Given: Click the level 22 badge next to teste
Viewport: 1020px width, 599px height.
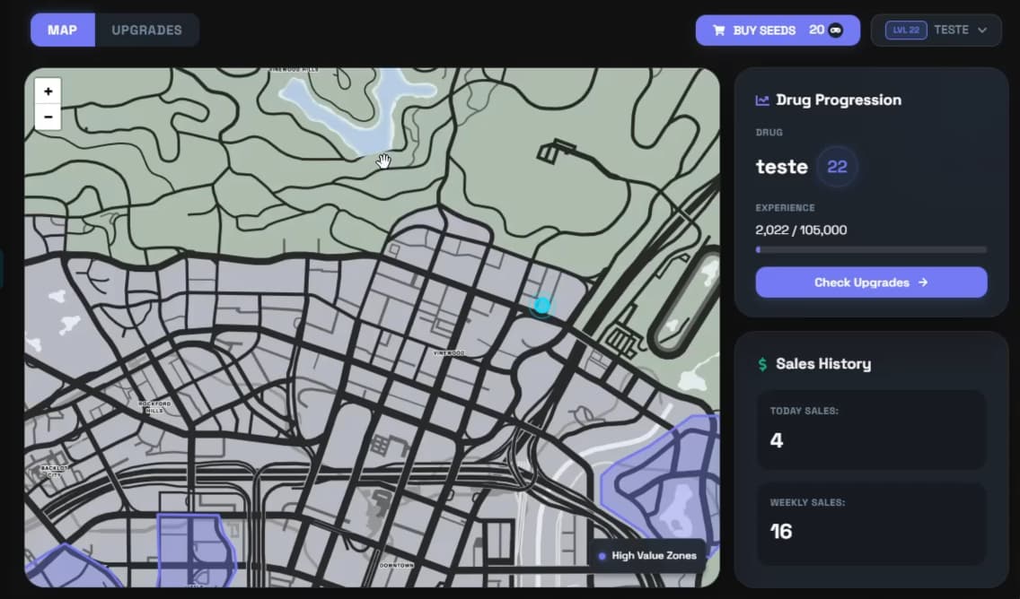Looking at the screenshot, I should tap(836, 166).
